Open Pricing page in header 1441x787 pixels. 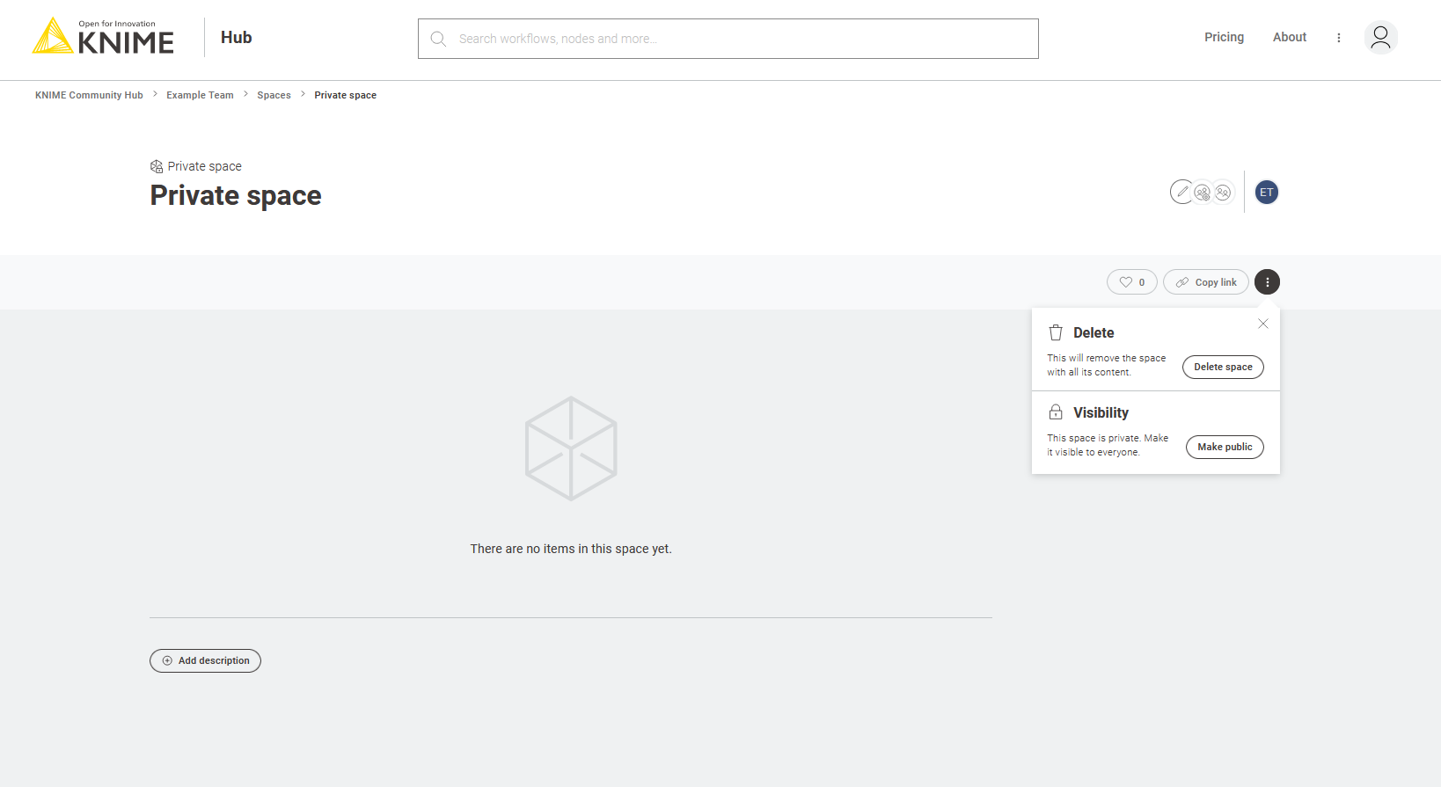point(1224,37)
